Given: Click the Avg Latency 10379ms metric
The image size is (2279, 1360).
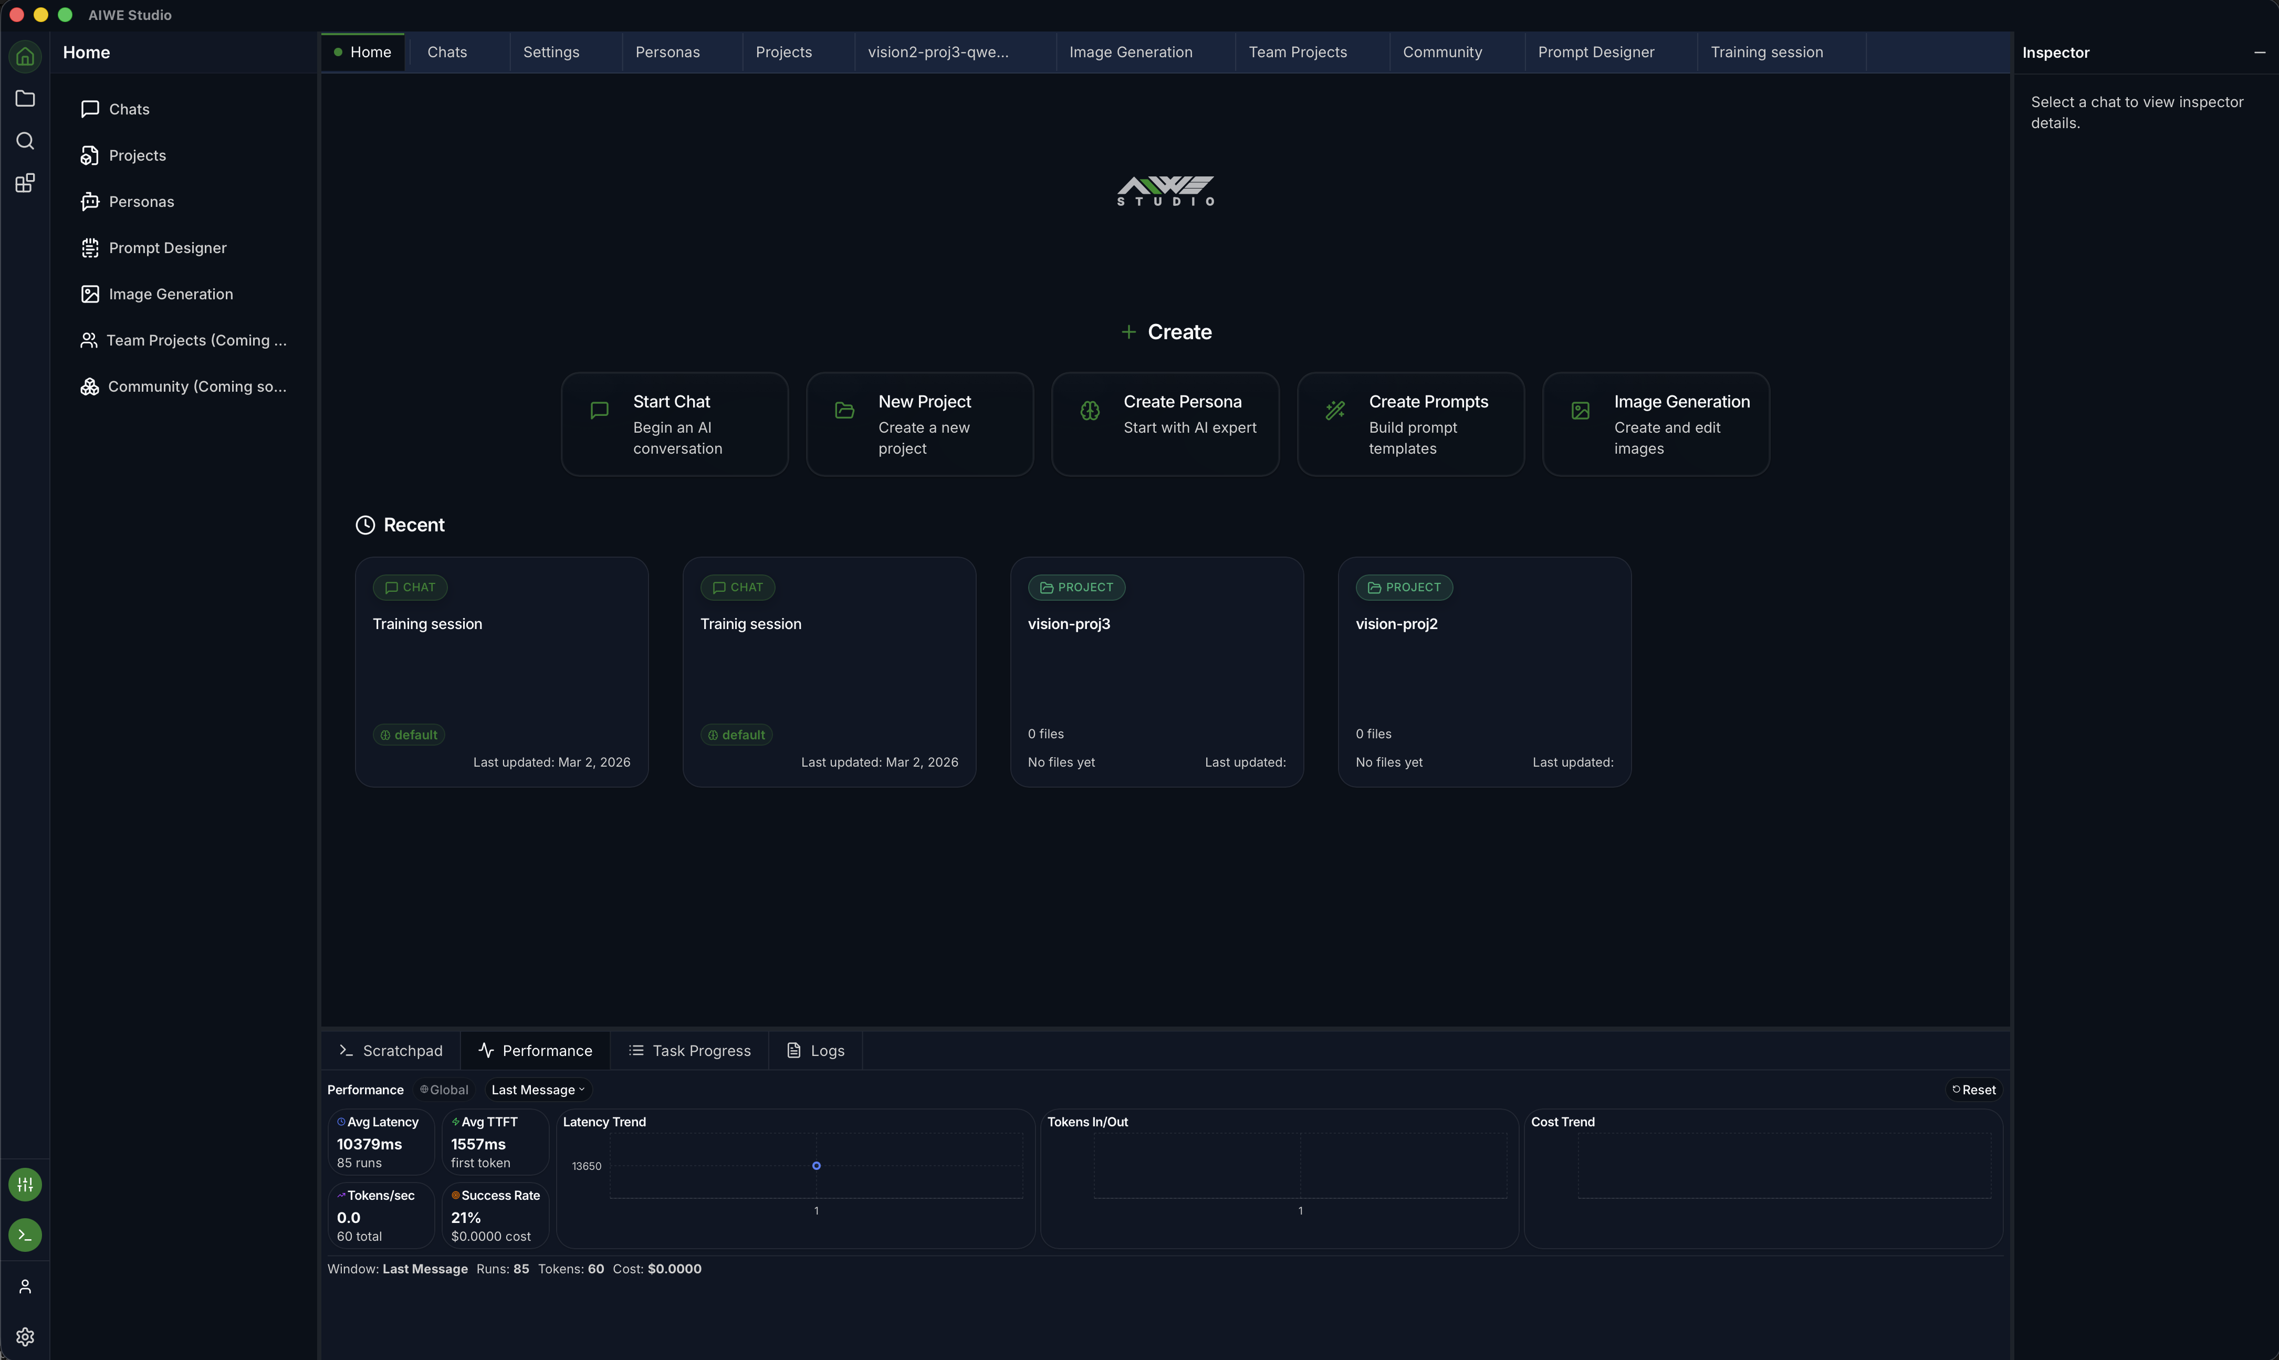Looking at the screenshot, I should 380,1143.
